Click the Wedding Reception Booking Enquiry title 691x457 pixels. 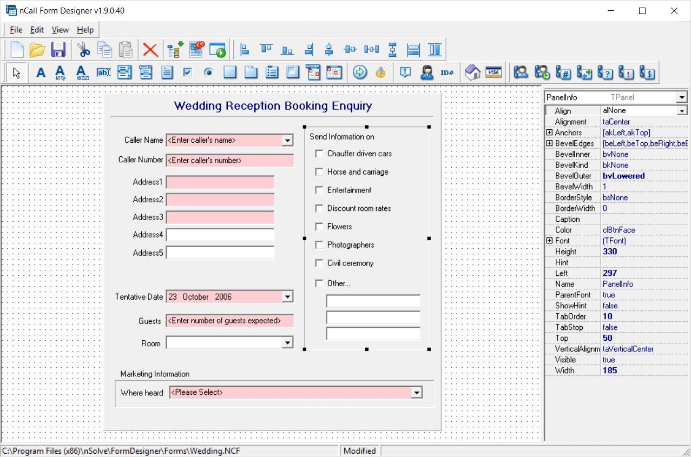click(x=273, y=106)
